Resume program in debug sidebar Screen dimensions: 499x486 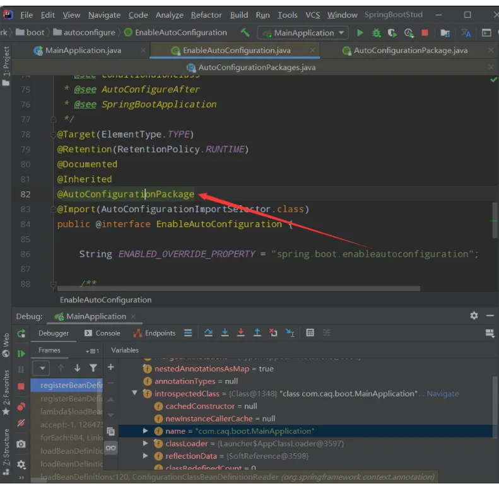point(21,353)
